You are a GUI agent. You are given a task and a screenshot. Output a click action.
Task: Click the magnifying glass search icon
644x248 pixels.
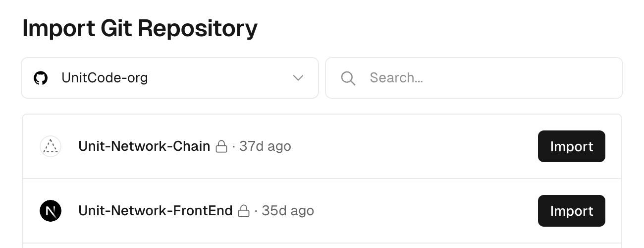pyautogui.click(x=348, y=78)
